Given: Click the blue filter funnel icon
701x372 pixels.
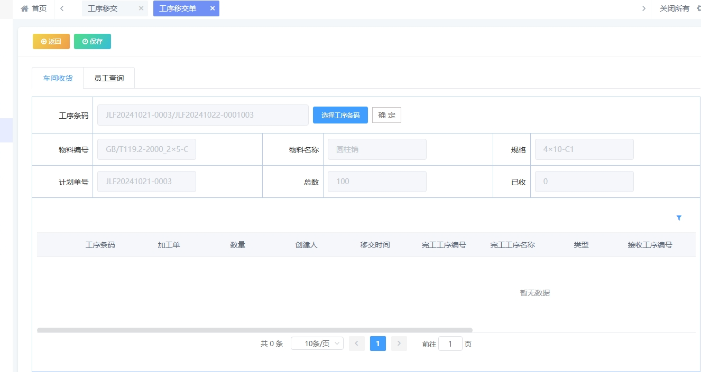Looking at the screenshot, I should click(679, 218).
